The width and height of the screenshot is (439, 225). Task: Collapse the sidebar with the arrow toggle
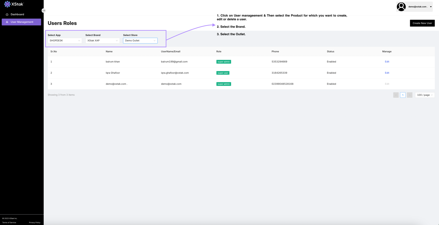coord(44,11)
